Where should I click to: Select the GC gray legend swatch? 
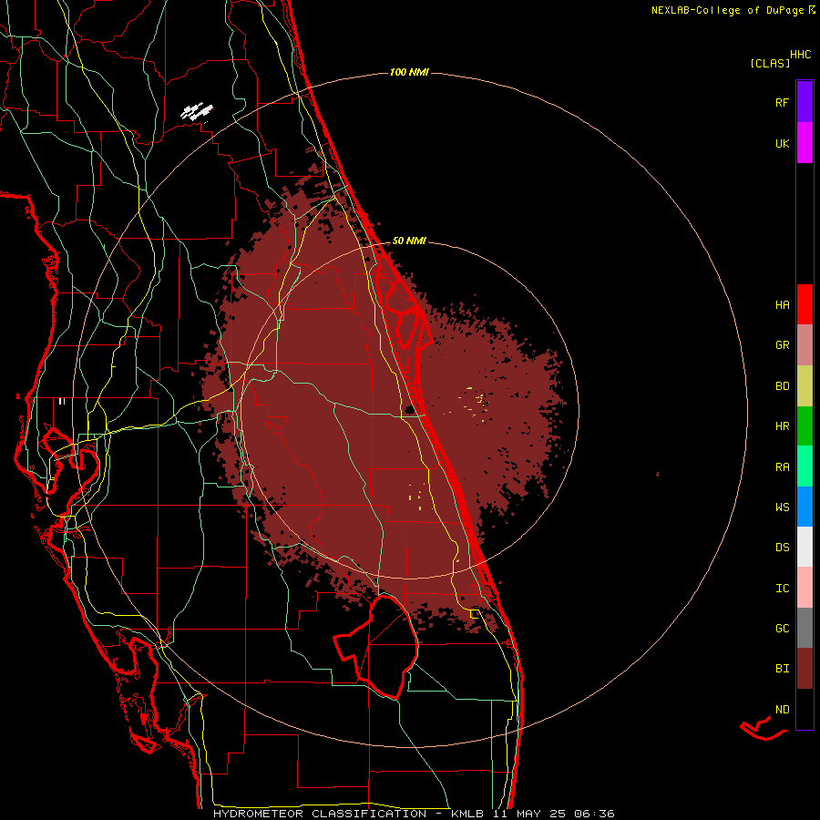pyautogui.click(x=805, y=628)
